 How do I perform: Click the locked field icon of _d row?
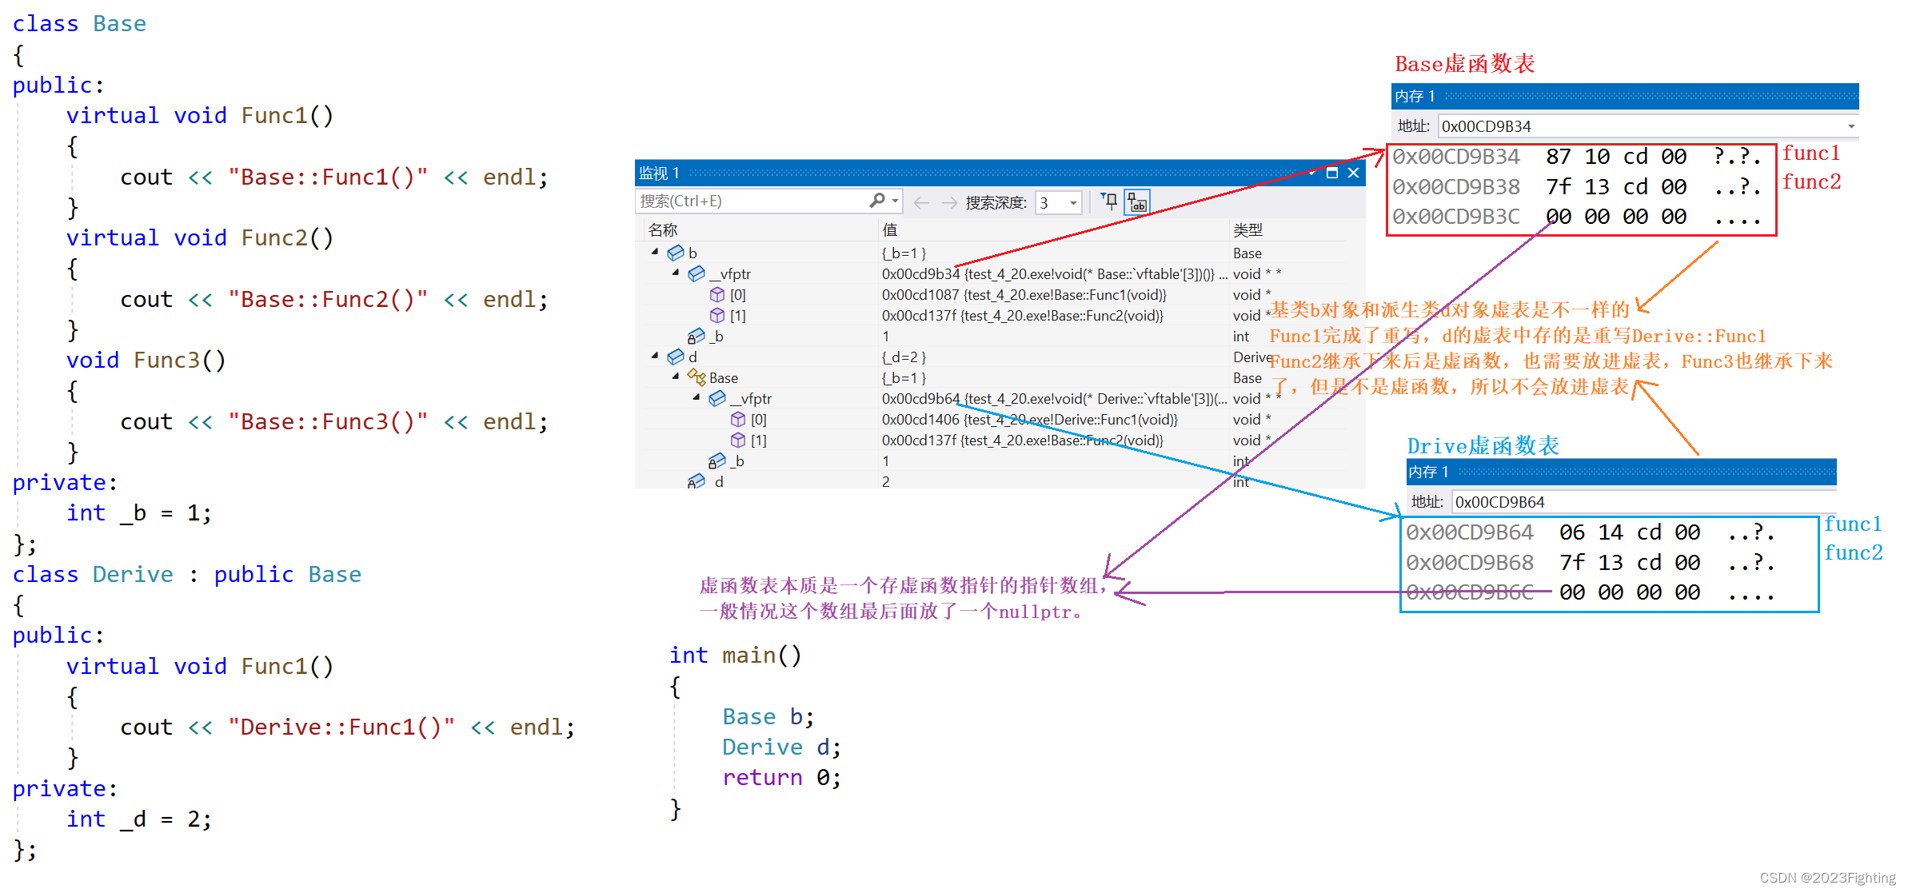[697, 481]
